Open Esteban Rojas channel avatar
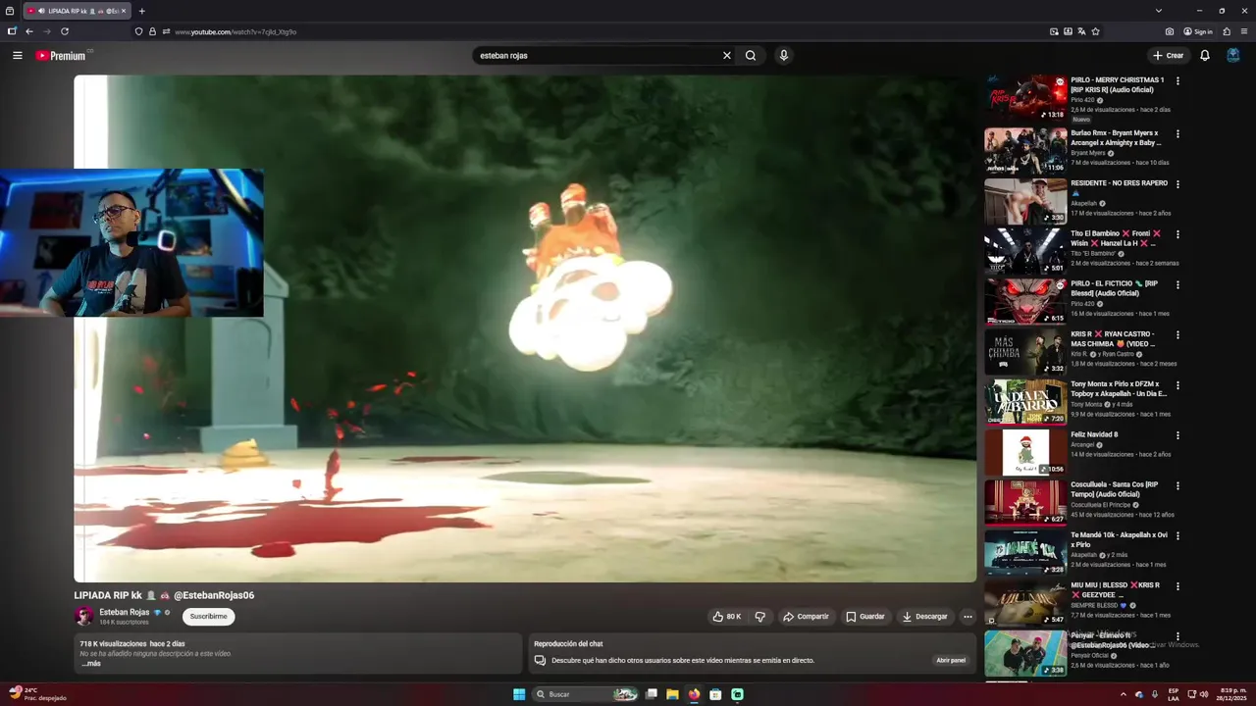The image size is (1256, 706). pos(84,617)
